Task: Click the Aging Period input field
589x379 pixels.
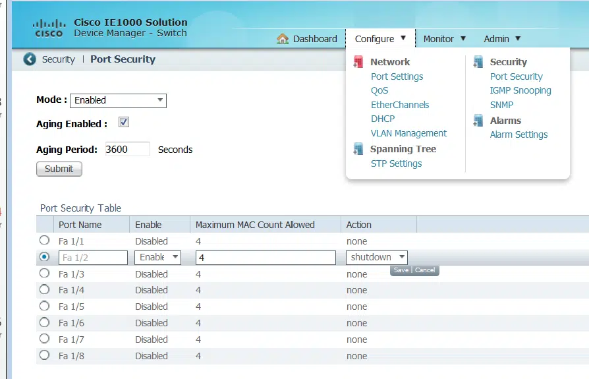Action: coord(127,149)
